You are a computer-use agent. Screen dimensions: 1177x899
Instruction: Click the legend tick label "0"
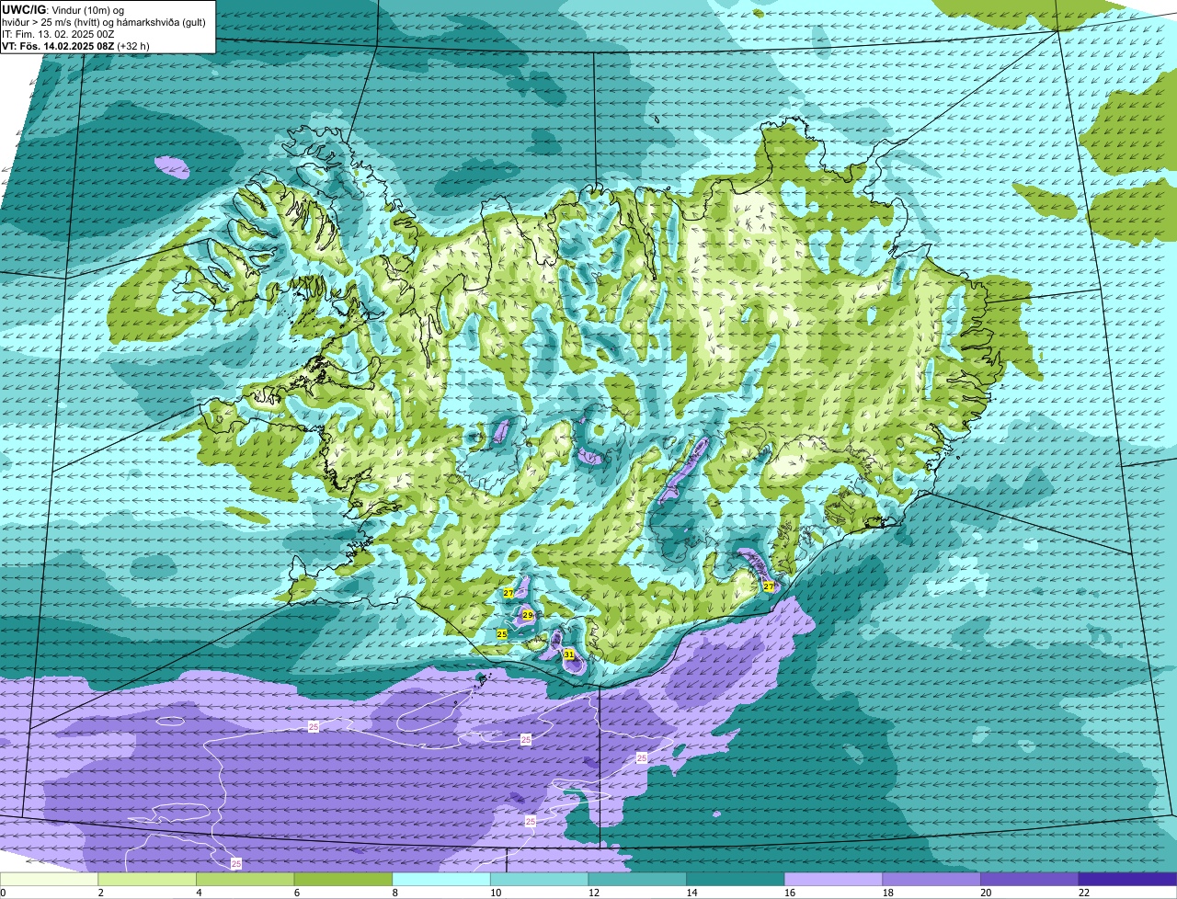(3, 893)
